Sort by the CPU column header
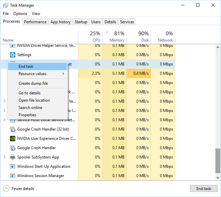Viewport: 221px width, 197px height. (x=90, y=37)
